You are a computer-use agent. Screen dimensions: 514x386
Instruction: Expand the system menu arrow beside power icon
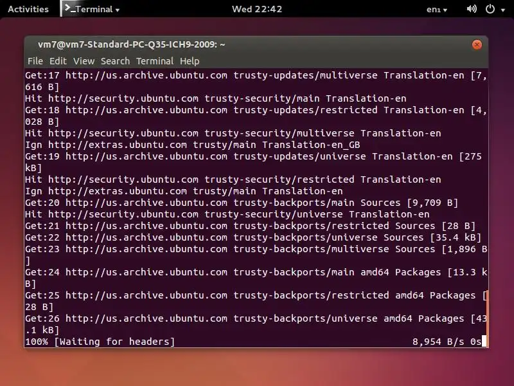click(x=503, y=10)
